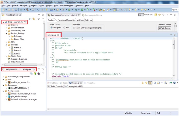
Task: Open the Processor Expert menu
Action: tap(67, 5)
